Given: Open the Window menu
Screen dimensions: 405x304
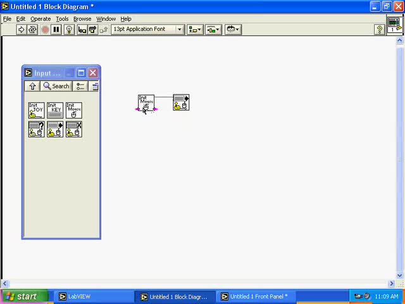Looking at the screenshot, I should 106,19.
